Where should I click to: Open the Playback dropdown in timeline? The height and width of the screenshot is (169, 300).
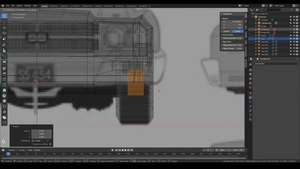(13, 150)
